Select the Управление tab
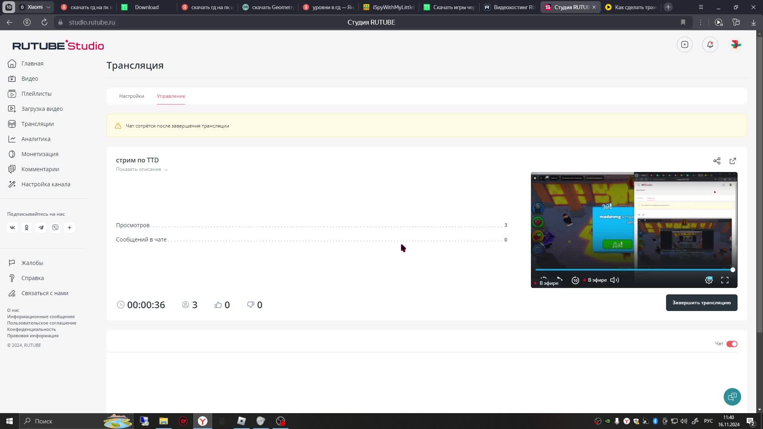 click(170, 96)
